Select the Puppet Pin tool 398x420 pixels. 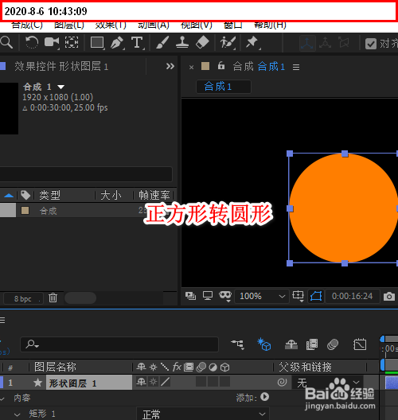(x=252, y=43)
